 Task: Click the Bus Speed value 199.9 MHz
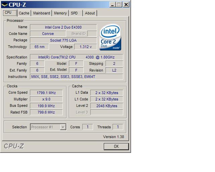click(46, 106)
